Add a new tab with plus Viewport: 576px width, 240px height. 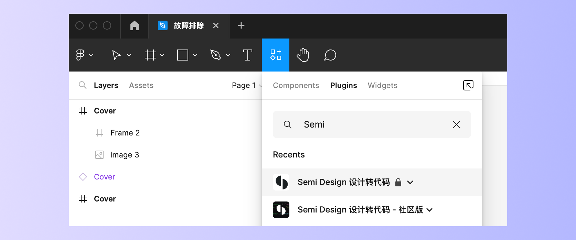click(241, 25)
